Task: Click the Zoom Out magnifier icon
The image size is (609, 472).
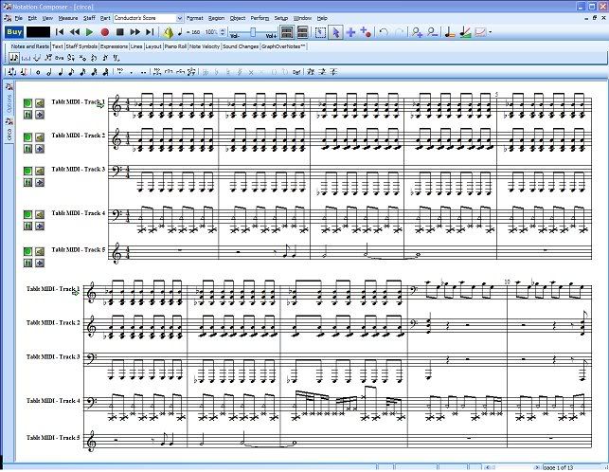Action: (x=433, y=32)
